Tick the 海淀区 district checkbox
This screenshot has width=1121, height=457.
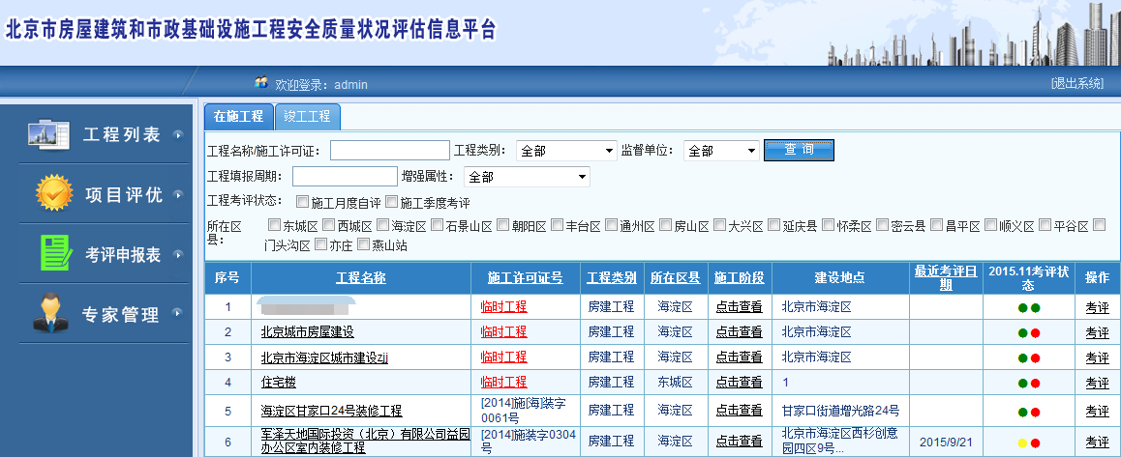pos(383,225)
